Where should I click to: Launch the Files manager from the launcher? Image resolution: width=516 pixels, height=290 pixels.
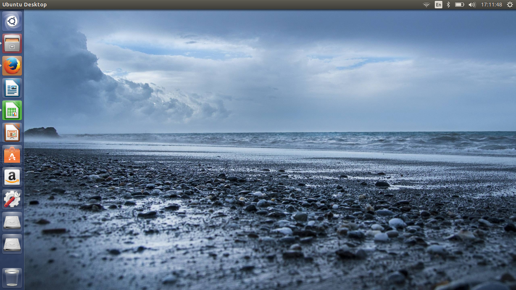(12, 43)
